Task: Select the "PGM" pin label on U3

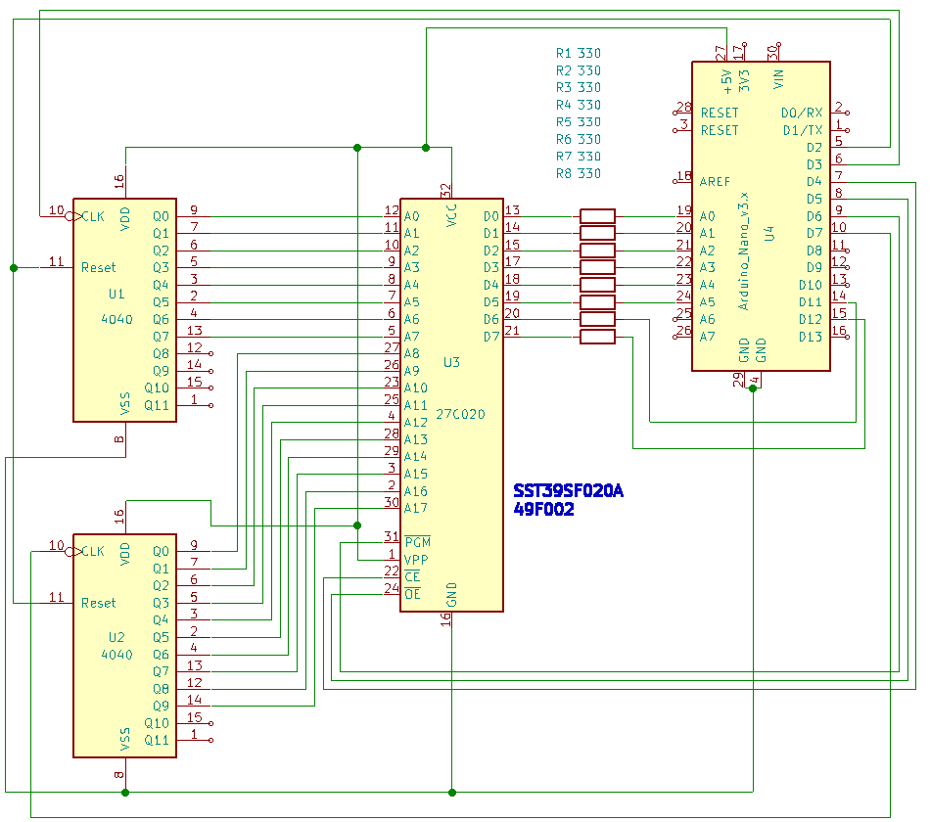Action: 418,542
